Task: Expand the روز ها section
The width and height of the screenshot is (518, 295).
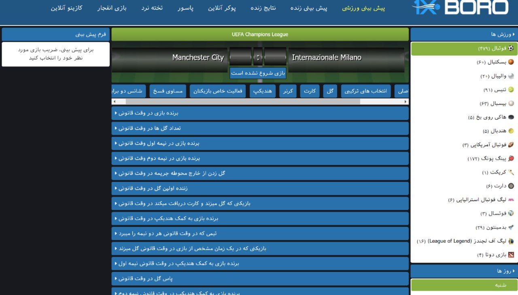Action: 463,271
